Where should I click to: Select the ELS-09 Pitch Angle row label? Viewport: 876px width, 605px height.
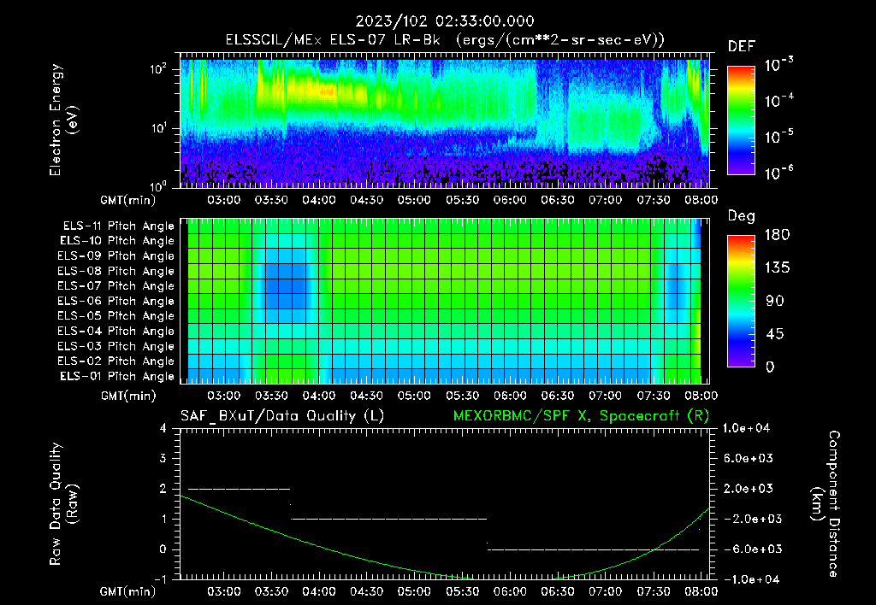116,256
